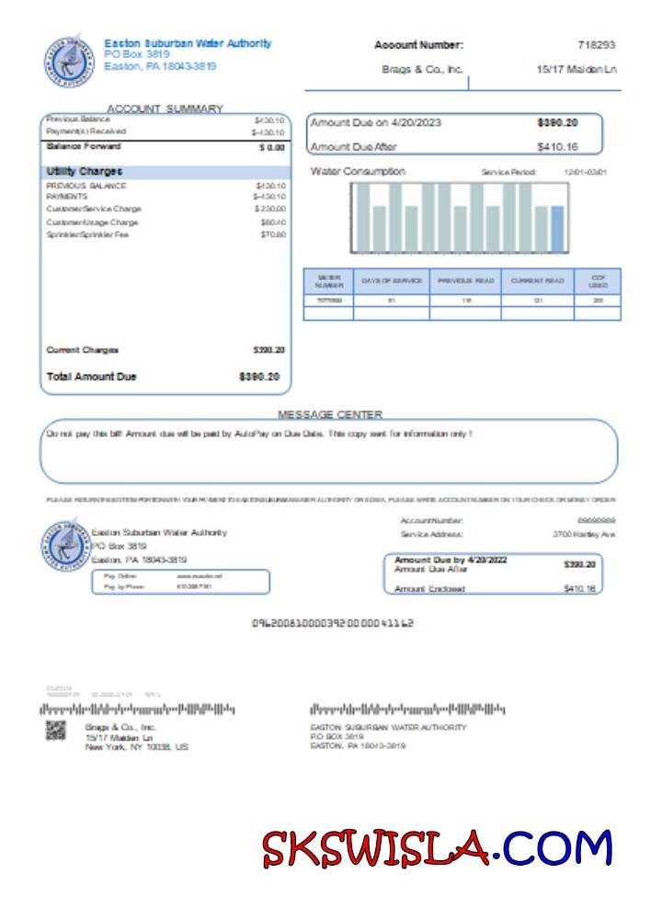
Task: Click the Amount Due on 4/20/2023 box
Action: pos(454,123)
